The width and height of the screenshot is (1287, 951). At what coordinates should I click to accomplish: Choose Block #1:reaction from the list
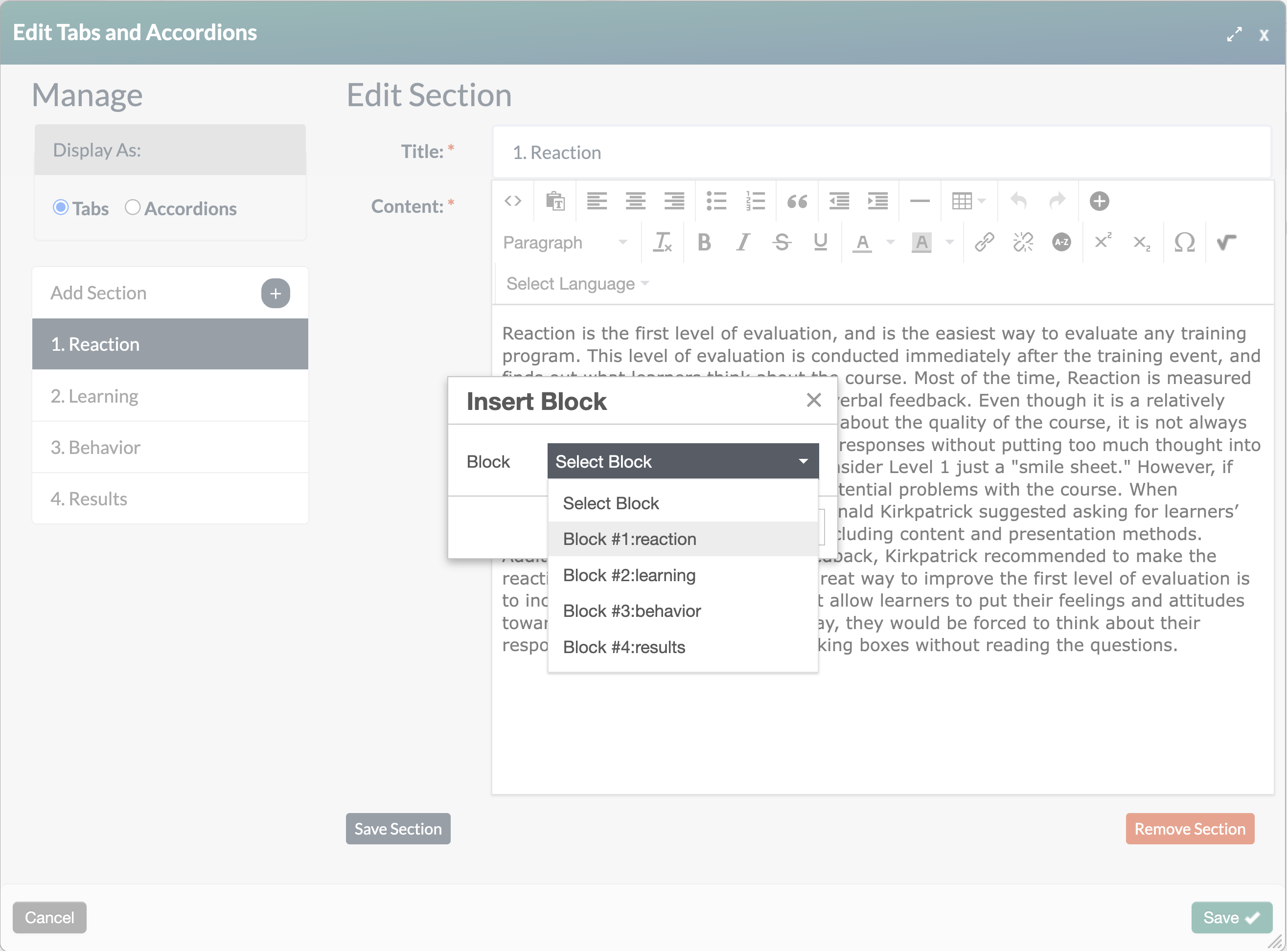(683, 539)
